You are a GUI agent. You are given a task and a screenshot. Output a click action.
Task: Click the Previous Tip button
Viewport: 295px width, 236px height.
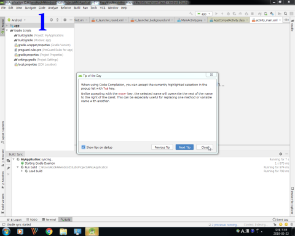[x=162, y=147]
